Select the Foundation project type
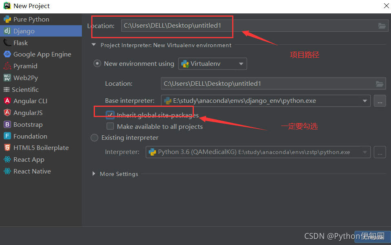This screenshot has width=391, height=245. pyautogui.click(x=41, y=136)
